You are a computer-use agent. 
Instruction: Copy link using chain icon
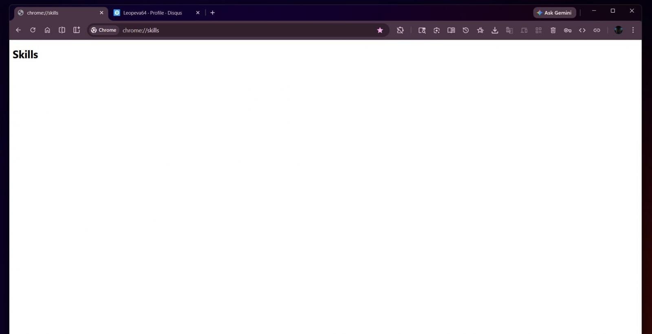(x=597, y=30)
